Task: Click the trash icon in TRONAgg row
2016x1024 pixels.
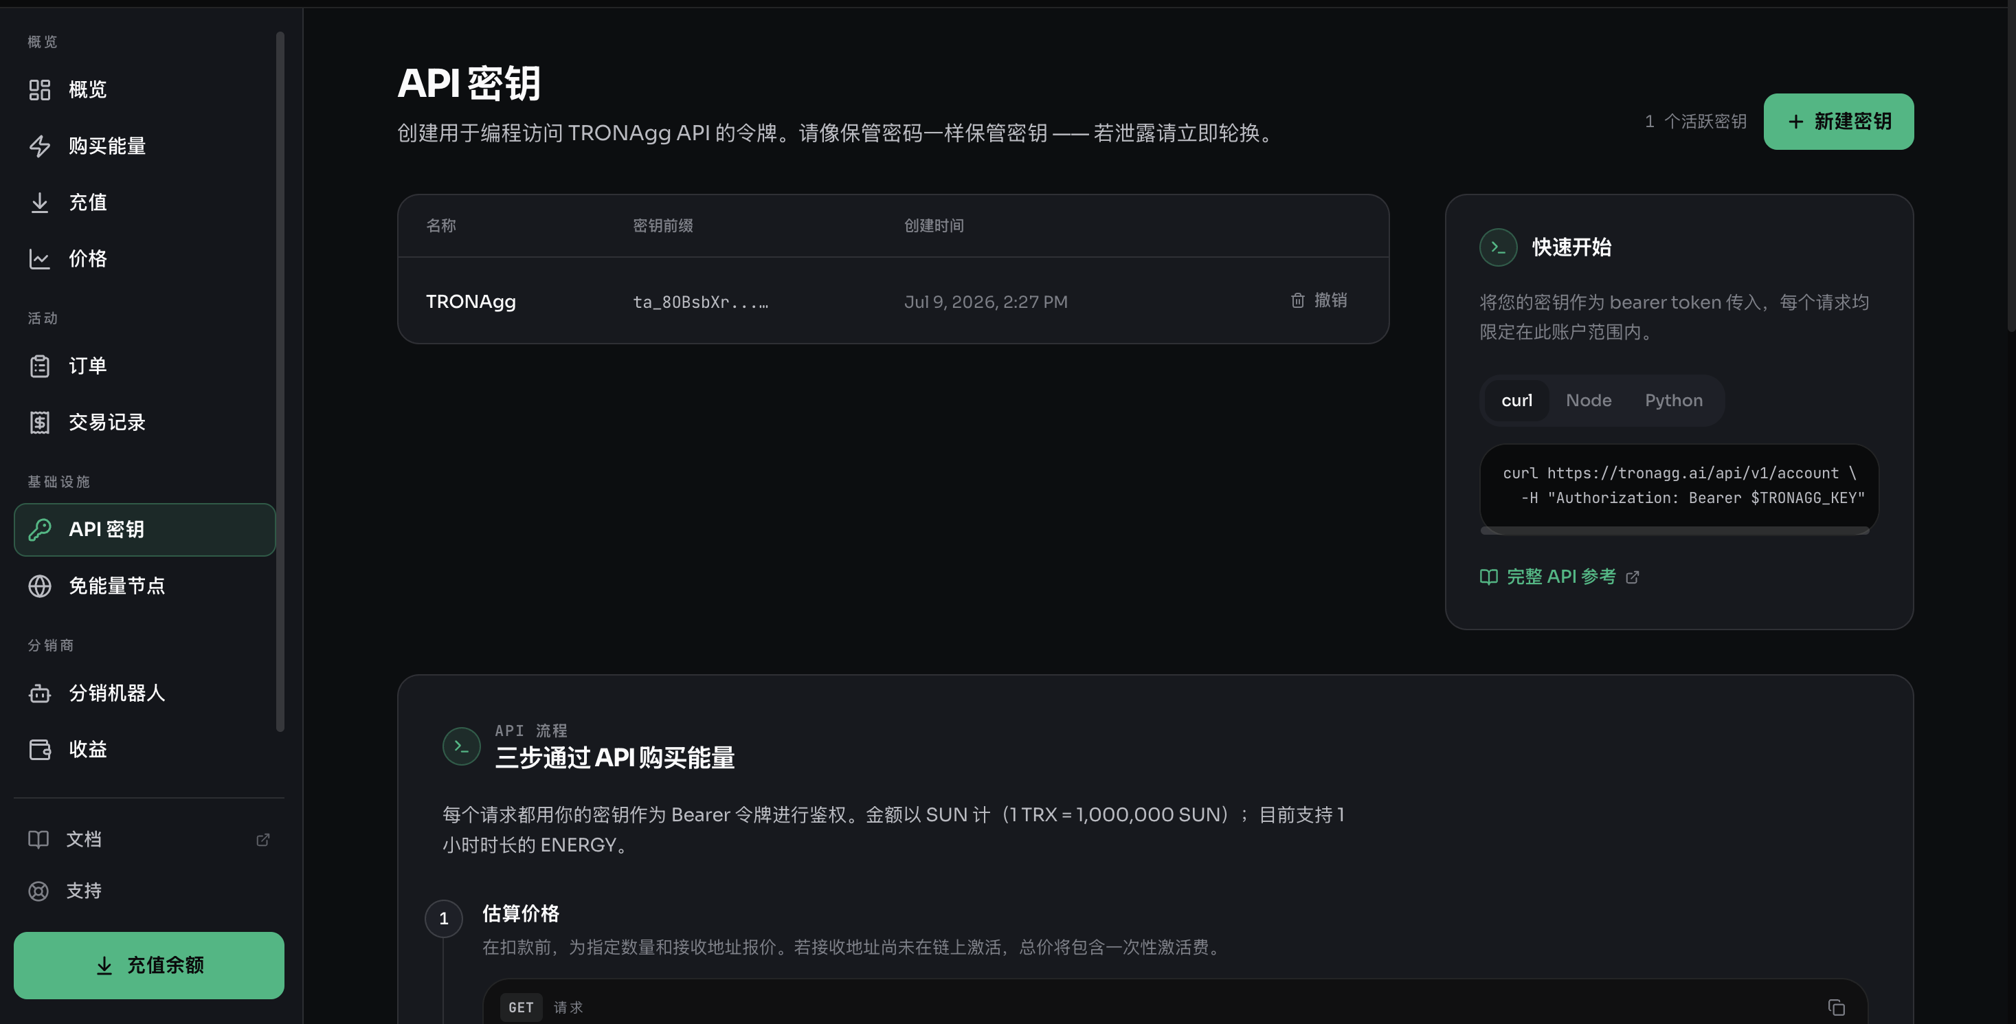Action: [1297, 300]
